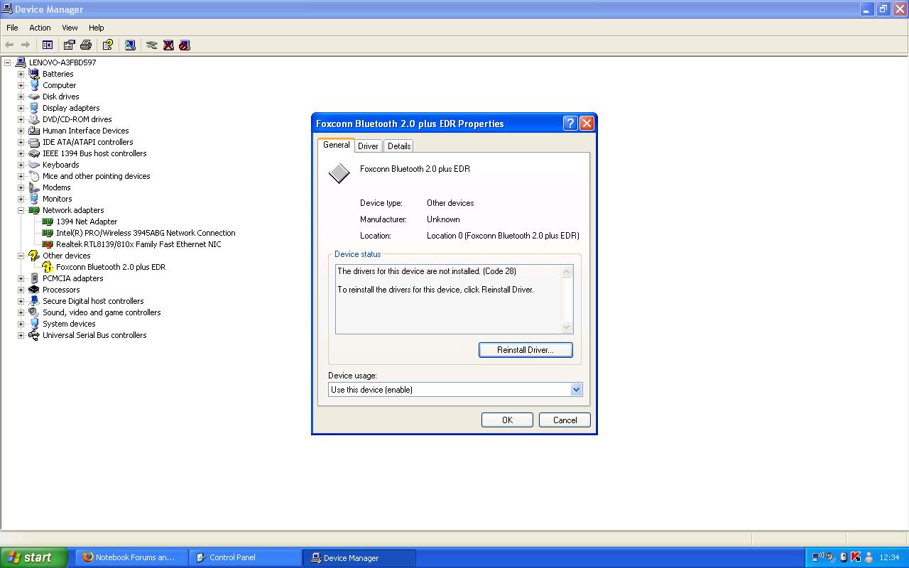The height and width of the screenshot is (568, 909).
Task: Select Sound, video and game controllers label
Action: pyautogui.click(x=102, y=312)
